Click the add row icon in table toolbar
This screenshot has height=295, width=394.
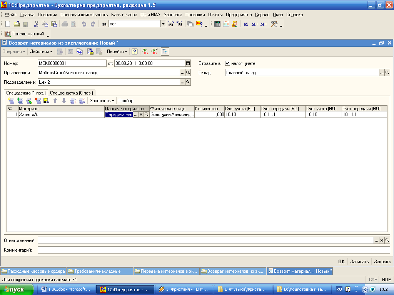(x=11, y=101)
